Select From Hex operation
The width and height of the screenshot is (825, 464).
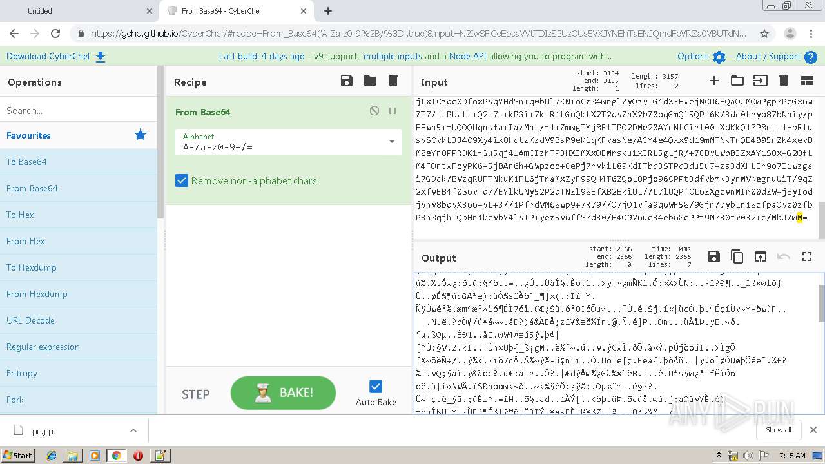pyautogui.click(x=78, y=241)
